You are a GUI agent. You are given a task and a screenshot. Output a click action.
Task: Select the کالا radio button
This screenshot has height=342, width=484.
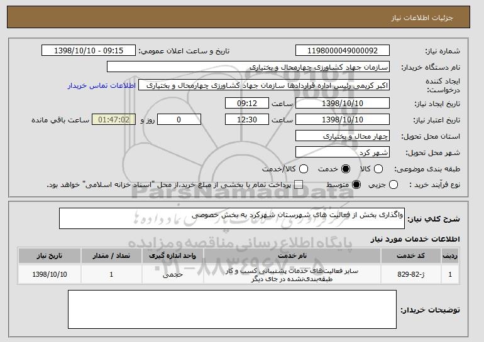pyautogui.click(x=378, y=169)
